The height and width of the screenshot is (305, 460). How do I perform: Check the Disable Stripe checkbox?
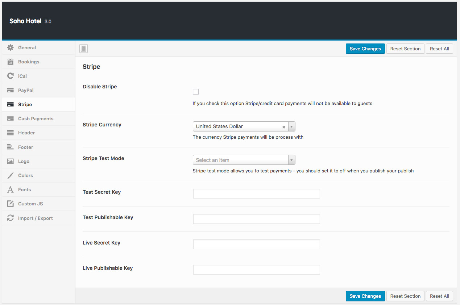point(196,92)
